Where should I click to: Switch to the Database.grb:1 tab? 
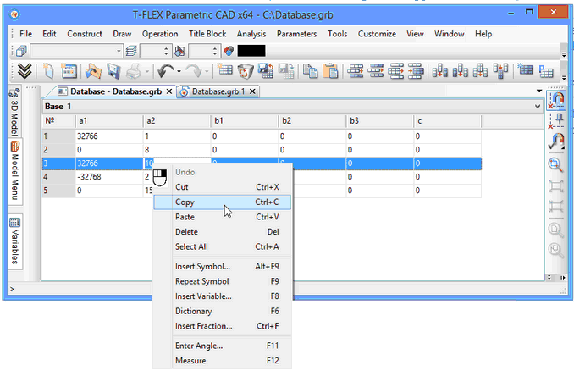tap(218, 91)
